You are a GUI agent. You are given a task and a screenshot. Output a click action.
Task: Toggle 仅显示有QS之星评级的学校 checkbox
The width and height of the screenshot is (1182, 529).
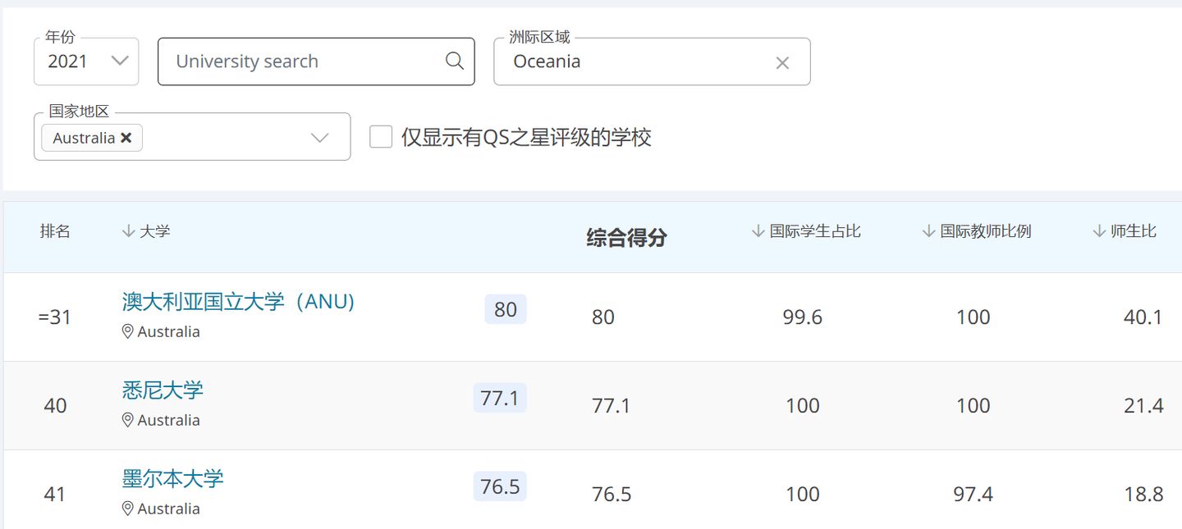click(x=381, y=136)
